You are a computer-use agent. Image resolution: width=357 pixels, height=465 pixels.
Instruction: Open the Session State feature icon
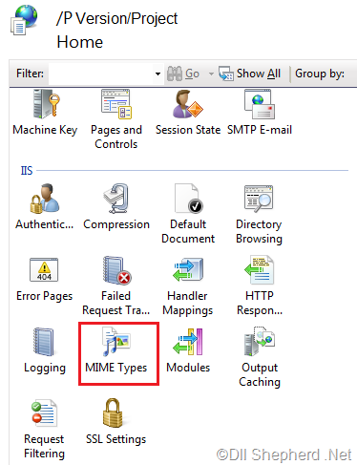[x=187, y=104]
